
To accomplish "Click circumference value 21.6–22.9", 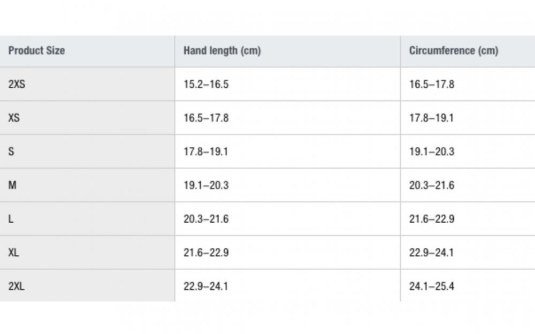I will 432,219.
